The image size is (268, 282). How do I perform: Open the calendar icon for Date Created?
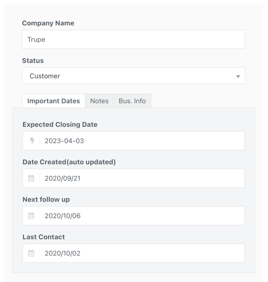(x=31, y=178)
